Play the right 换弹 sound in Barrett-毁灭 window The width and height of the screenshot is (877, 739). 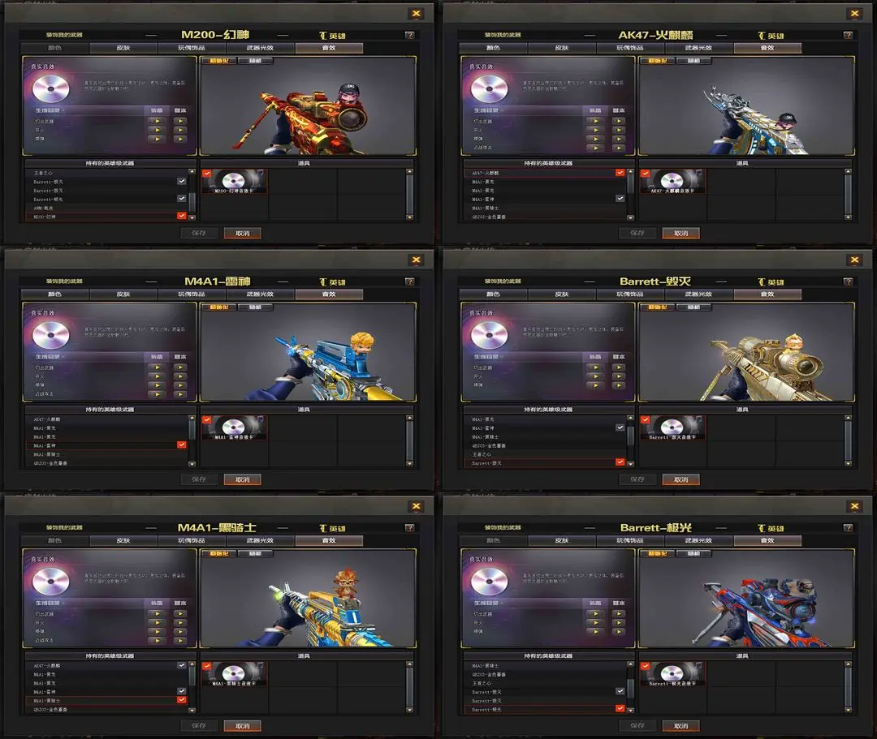[619, 385]
